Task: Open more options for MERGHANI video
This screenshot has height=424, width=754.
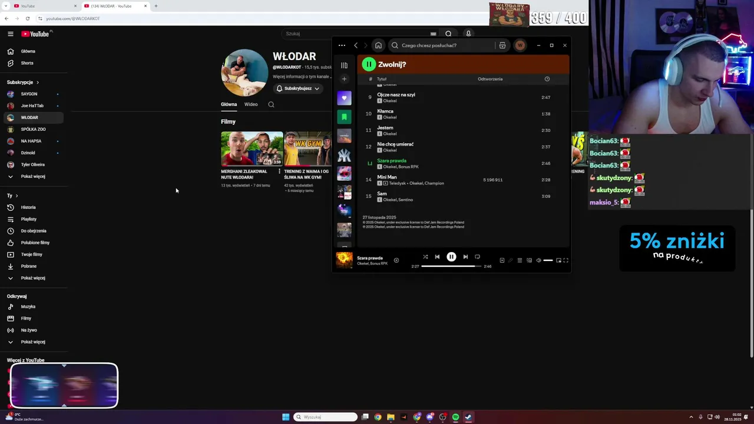Action: [279, 171]
